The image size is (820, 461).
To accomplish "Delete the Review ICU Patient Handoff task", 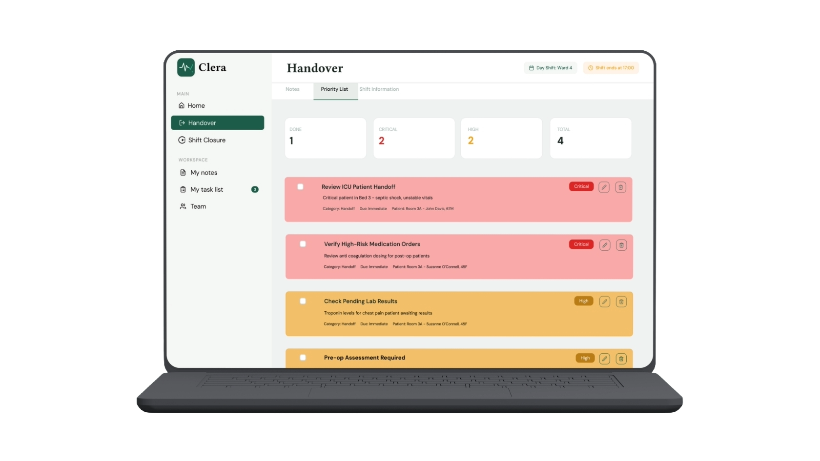I will click(621, 187).
